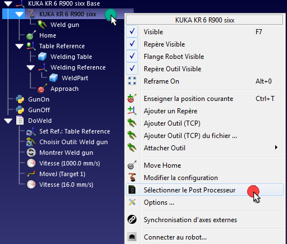
Task: Click the DoWeld program document icon
Action: coord(20,121)
